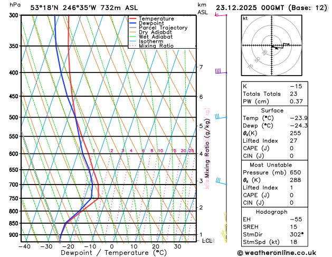Click the '7' km altitude label
This screenshot has width=332, height=257.
click(201, 67)
